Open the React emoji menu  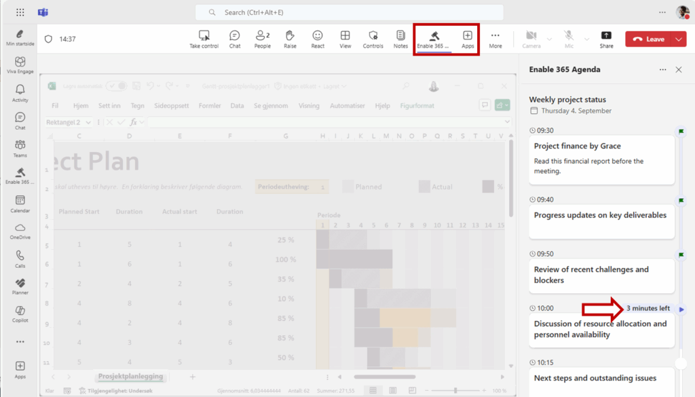coord(318,39)
